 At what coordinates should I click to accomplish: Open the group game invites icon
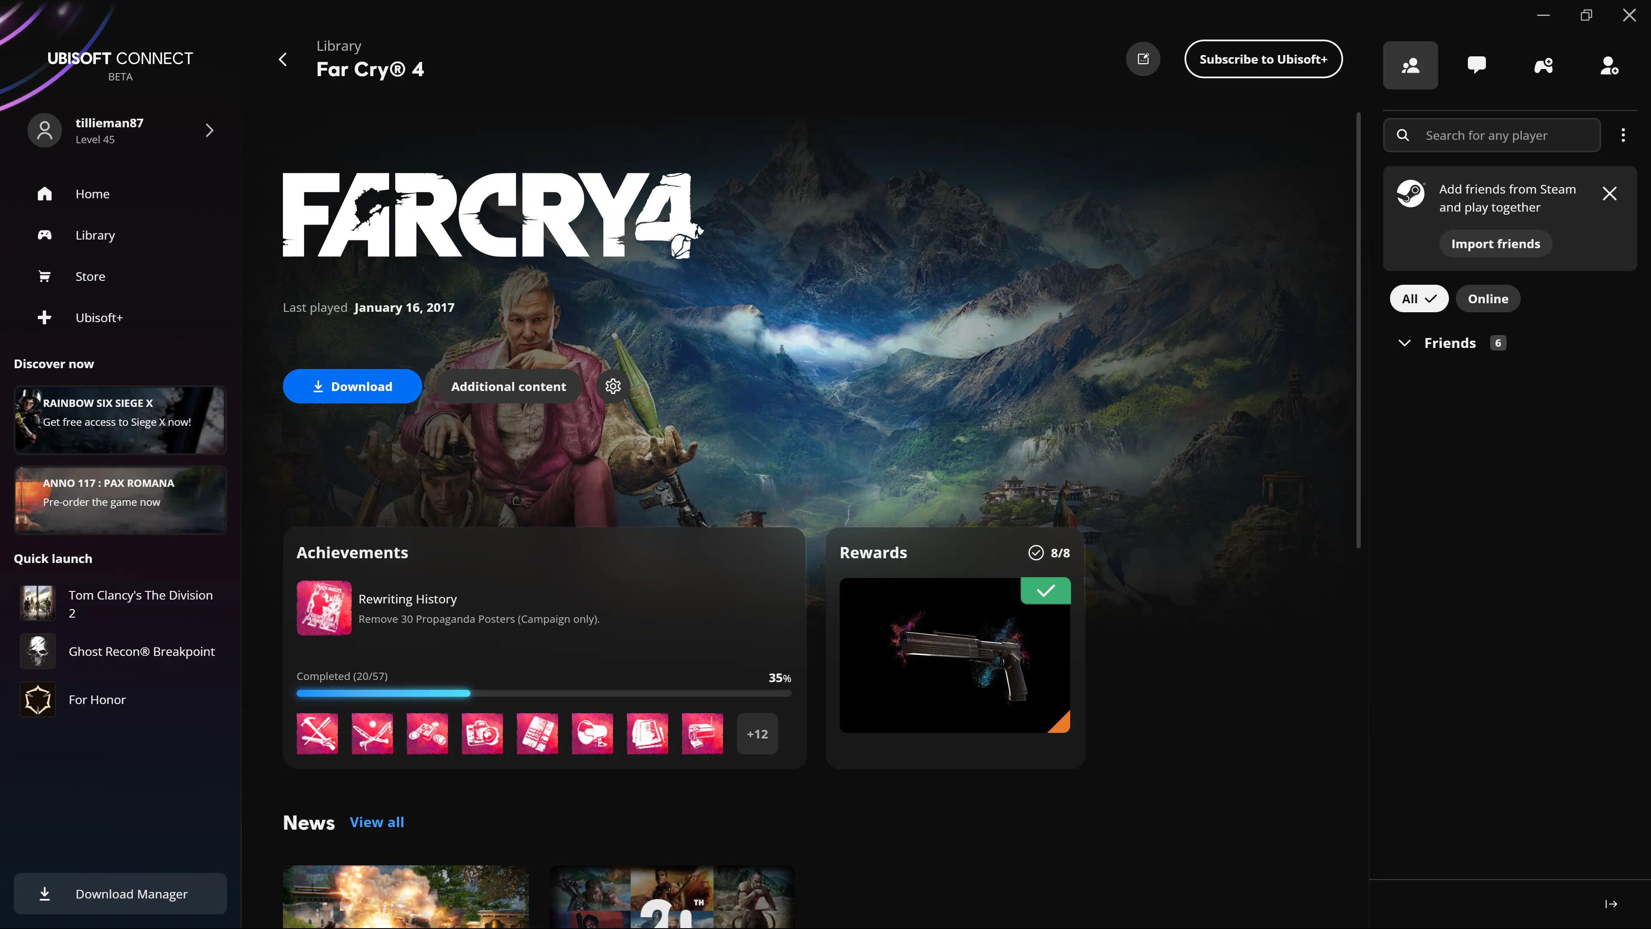(1544, 65)
